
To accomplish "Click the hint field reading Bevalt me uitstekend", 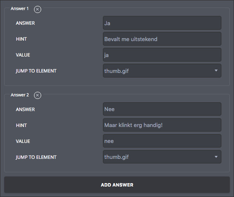I will pos(162,39).
